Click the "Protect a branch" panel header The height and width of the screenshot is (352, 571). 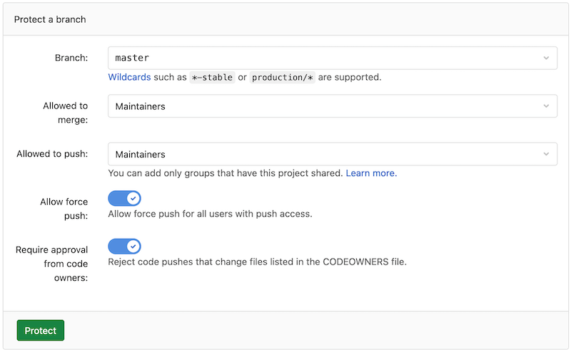(x=50, y=19)
